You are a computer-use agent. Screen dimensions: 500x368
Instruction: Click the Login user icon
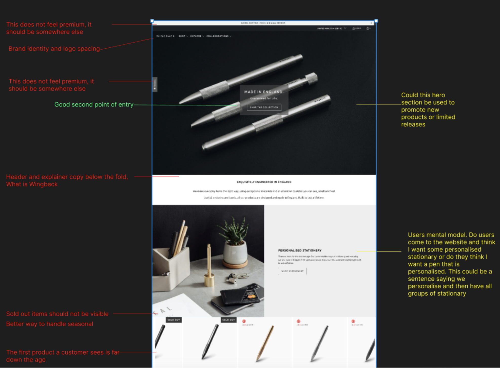tap(354, 28)
